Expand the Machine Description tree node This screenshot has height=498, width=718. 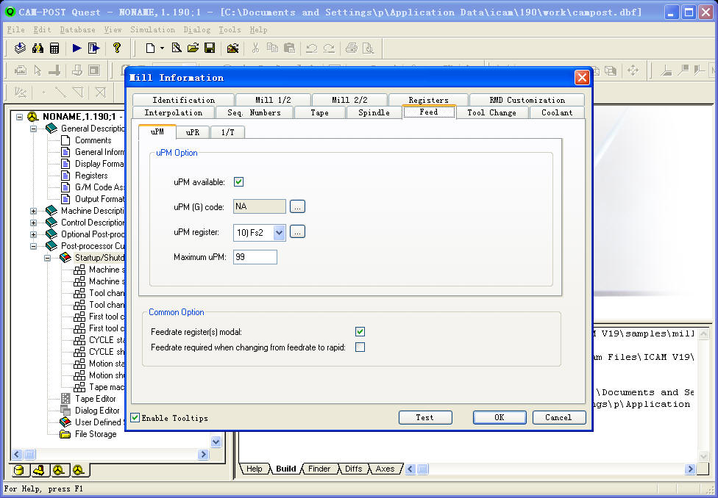[33, 212]
